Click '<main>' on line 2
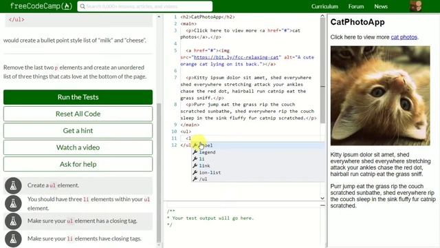440x248 pixels. click(x=188, y=23)
